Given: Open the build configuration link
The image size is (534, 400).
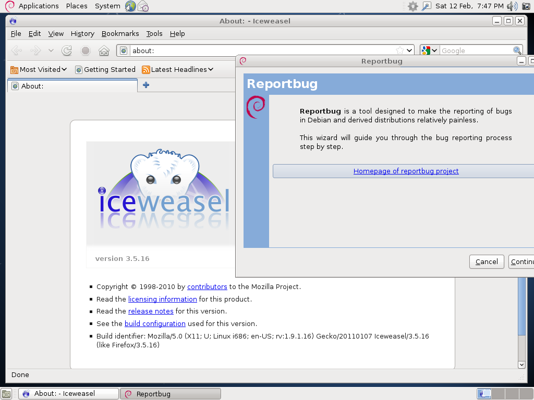Looking at the screenshot, I should click(x=155, y=324).
